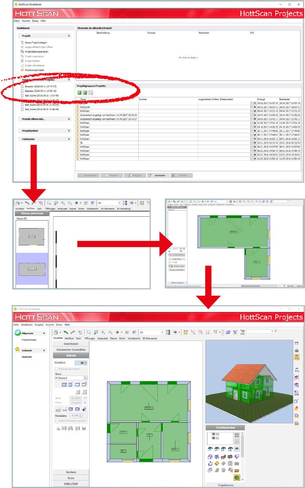Toggle the 'äußere Wandseite anpassen' checkbox

(x=56, y=421)
